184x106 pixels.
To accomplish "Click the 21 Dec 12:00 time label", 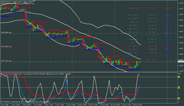I will pos(126,105).
